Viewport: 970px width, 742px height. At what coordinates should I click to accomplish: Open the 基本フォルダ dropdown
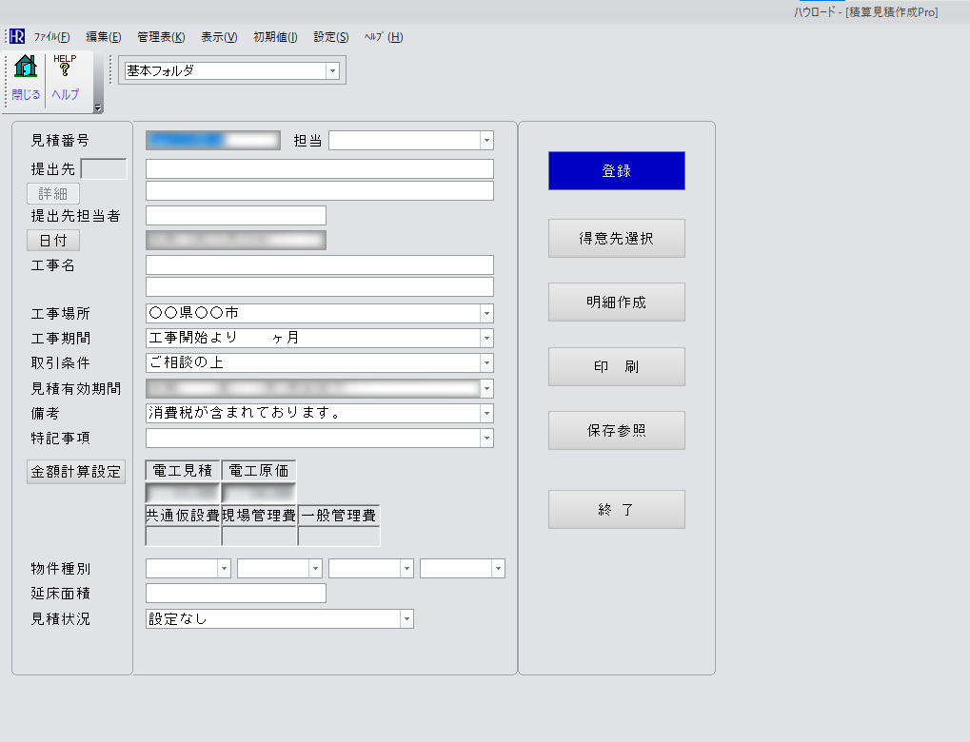coord(332,70)
